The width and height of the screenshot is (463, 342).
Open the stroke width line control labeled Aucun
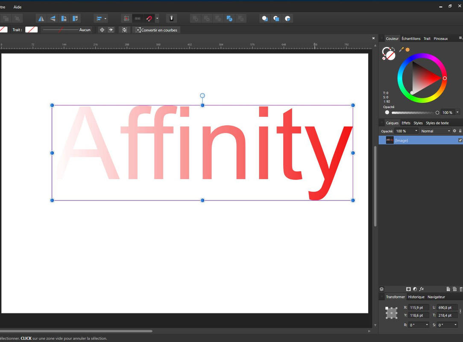(x=67, y=29)
